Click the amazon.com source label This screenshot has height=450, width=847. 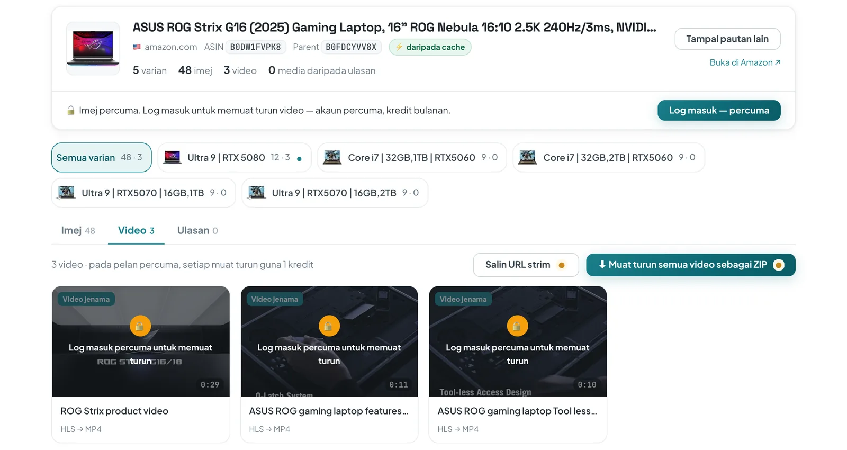point(170,47)
